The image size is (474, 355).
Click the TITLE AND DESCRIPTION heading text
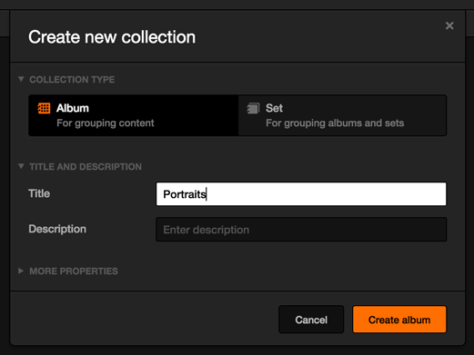(x=86, y=167)
